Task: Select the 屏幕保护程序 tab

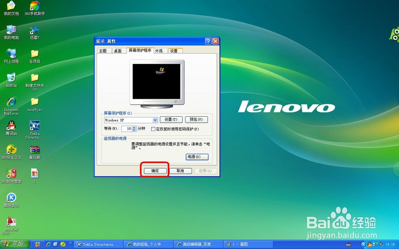Action: click(x=140, y=50)
